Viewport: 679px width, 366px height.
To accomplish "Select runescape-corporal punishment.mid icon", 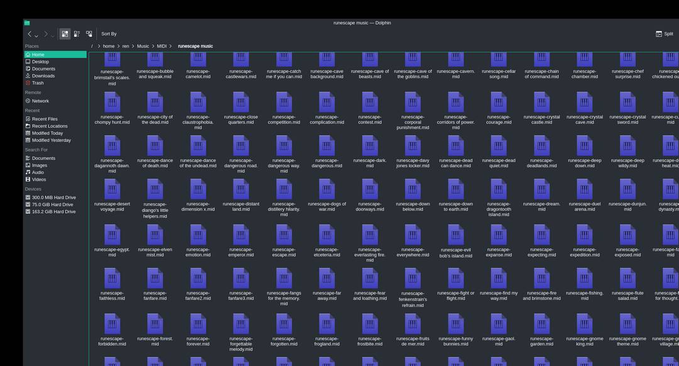I will coord(412,103).
